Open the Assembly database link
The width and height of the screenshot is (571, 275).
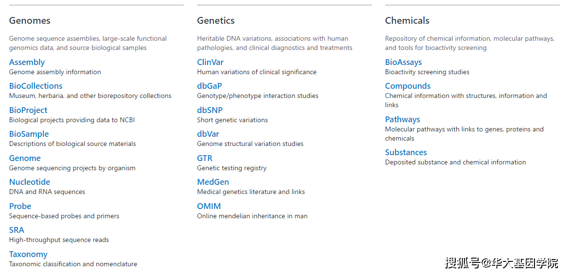click(x=27, y=63)
